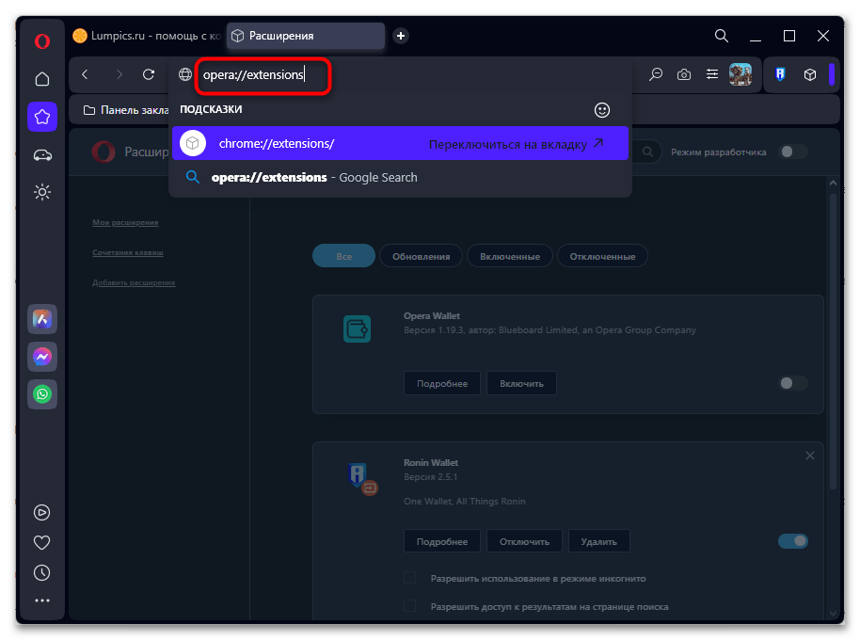This screenshot has height=640, width=860.
Task: Check allow access to search page results
Action: click(x=409, y=606)
